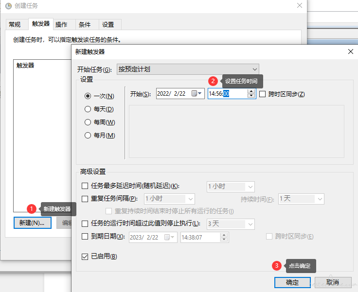Enable the expiry 跨时区同步(E) checkbox
Image resolution: width=358 pixels, height=292 pixels.
tap(269, 236)
